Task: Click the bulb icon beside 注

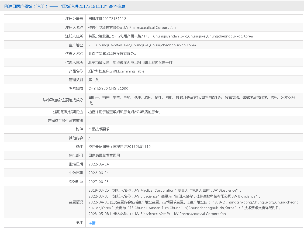Action: coord(78,223)
